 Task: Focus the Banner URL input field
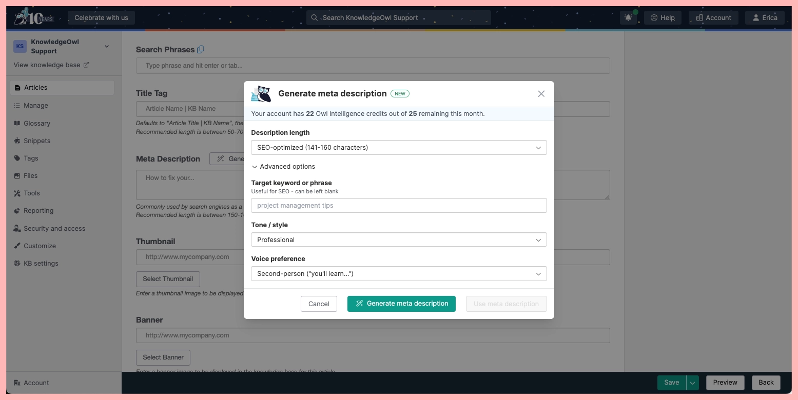(373, 335)
